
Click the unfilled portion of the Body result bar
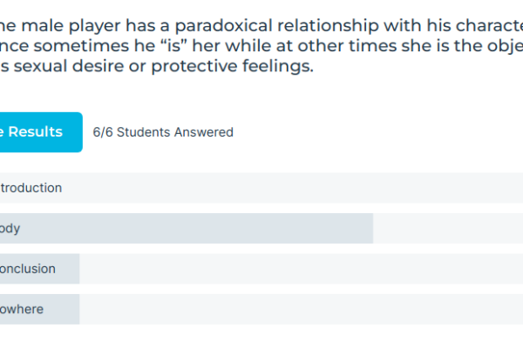[x=448, y=229]
